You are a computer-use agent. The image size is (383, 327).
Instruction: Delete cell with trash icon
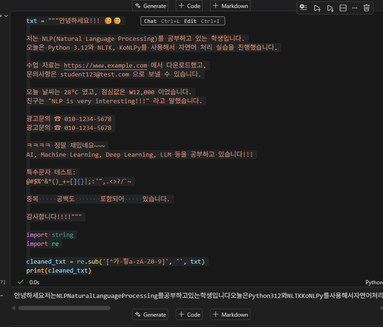pos(367,8)
